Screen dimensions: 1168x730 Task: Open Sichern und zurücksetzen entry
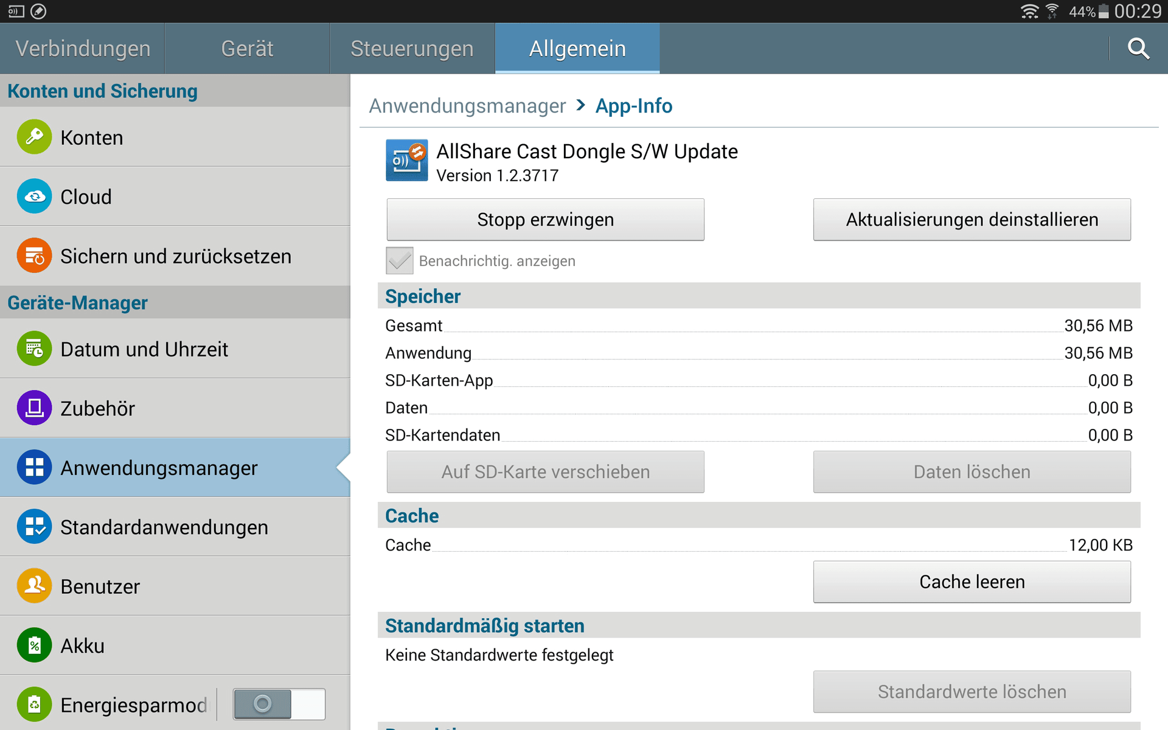coord(175,255)
